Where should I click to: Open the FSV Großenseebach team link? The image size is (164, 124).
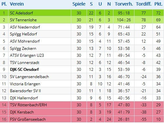[x=28, y=119]
